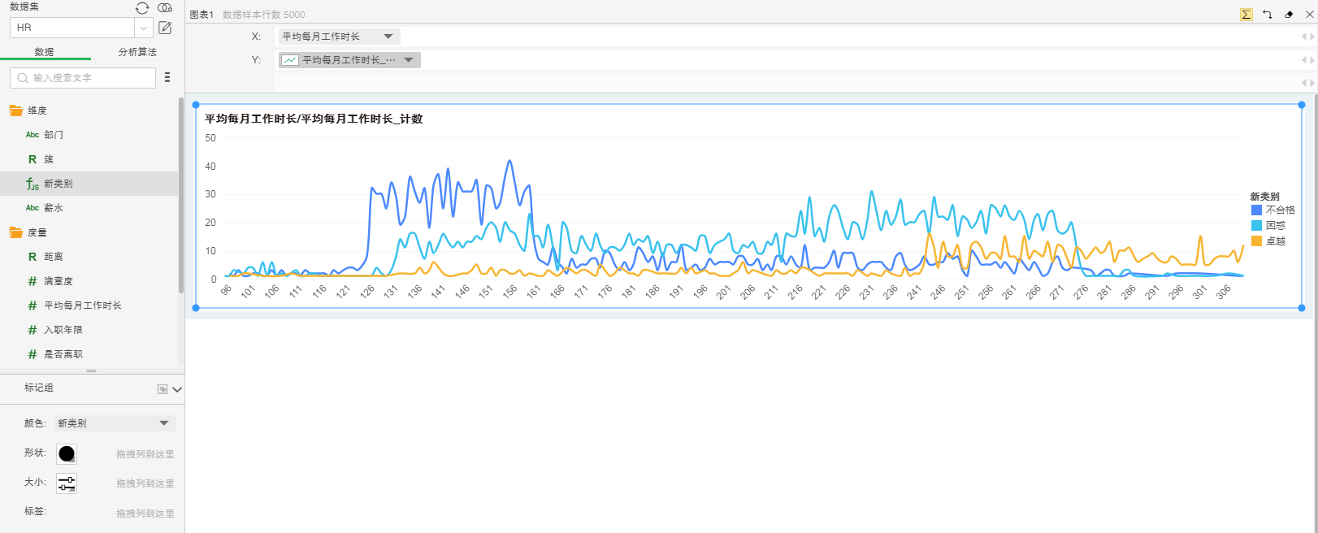Click the shape circle marker icon
Viewport: 1318px width, 533px height.
(67, 454)
